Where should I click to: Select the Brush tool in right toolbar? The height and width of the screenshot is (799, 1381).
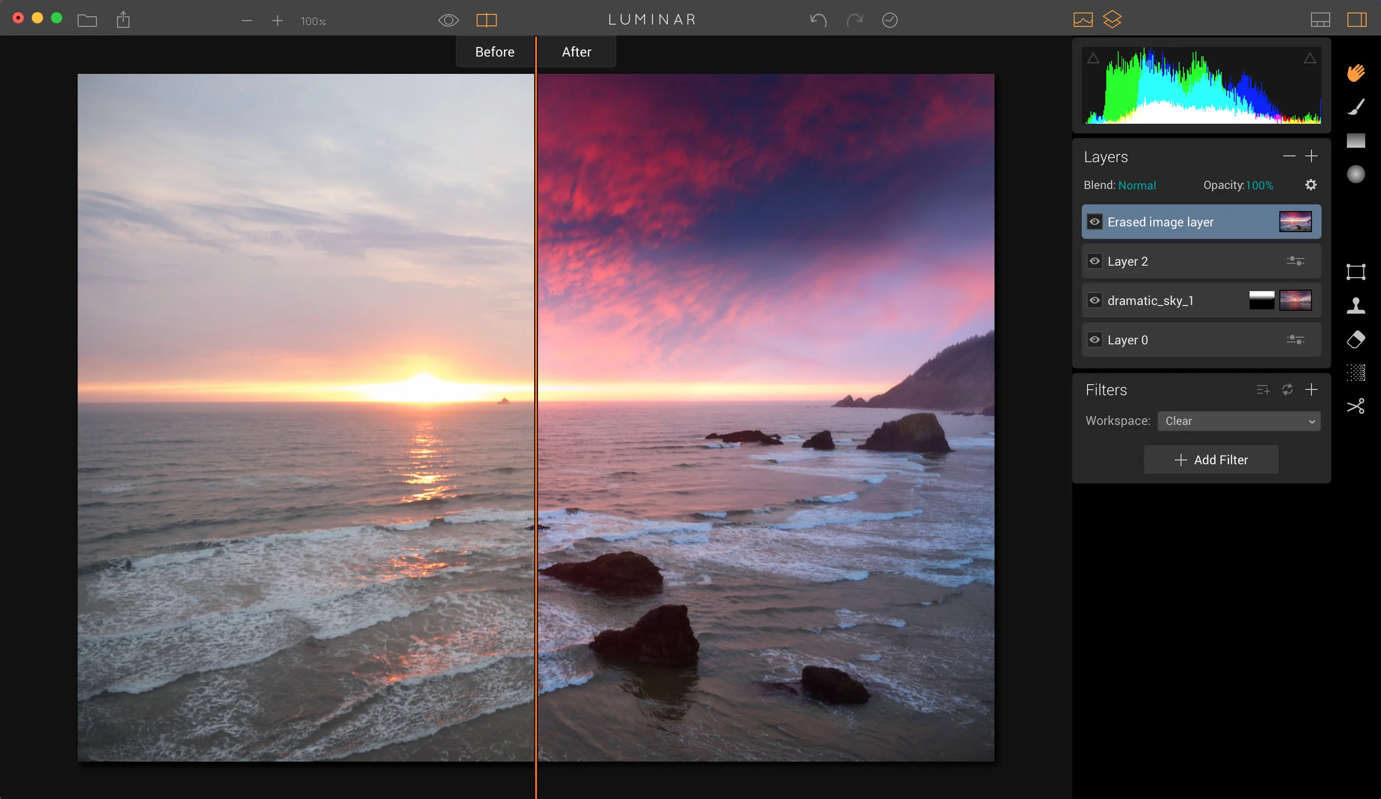tap(1356, 107)
